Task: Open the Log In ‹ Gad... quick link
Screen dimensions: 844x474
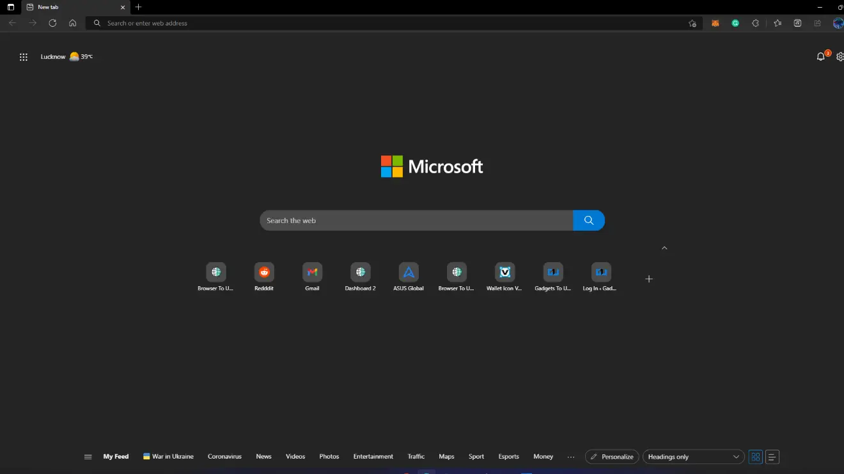Action: (x=601, y=277)
